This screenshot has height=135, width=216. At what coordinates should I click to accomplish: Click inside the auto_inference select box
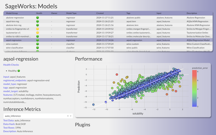[38, 116]
